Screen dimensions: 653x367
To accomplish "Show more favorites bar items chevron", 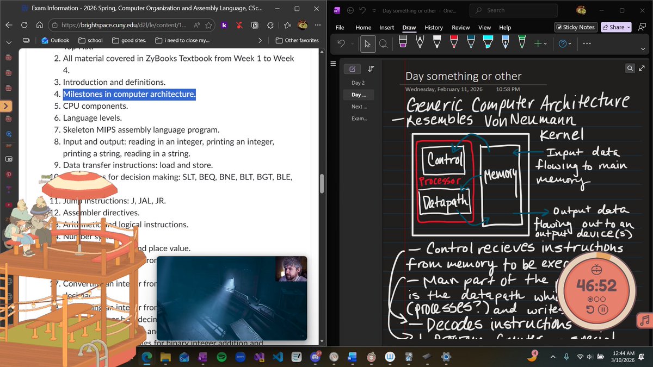I will click(x=260, y=40).
